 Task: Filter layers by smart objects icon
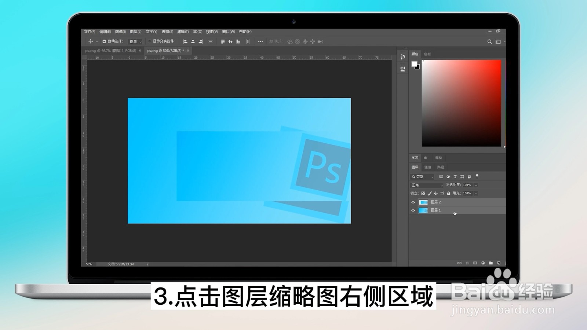tap(469, 177)
